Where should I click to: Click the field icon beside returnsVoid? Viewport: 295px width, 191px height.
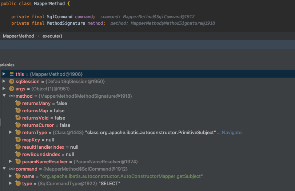click(18, 118)
